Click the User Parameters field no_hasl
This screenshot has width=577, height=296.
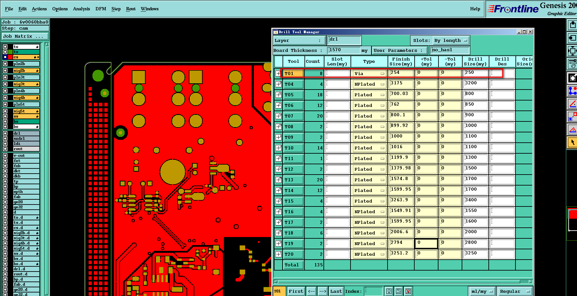[x=450, y=50]
